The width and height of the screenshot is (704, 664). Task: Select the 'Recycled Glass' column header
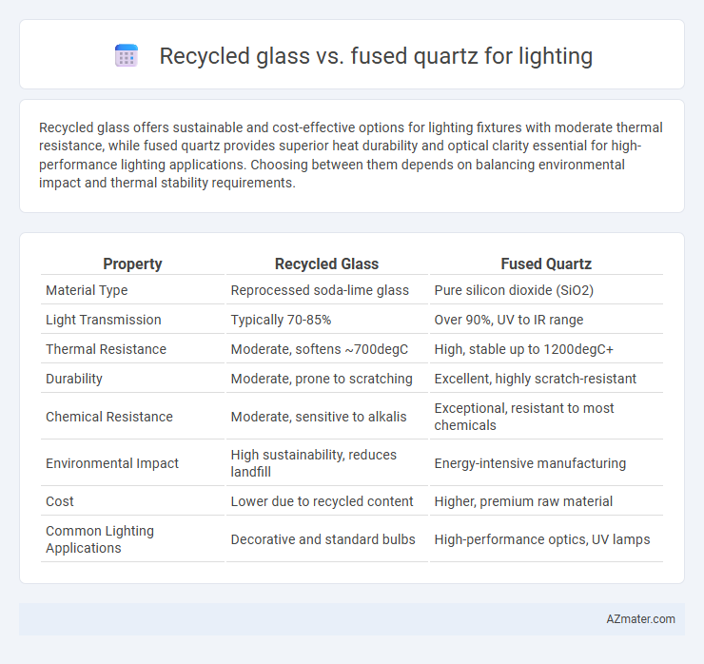pyautogui.click(x=327, y=264)
